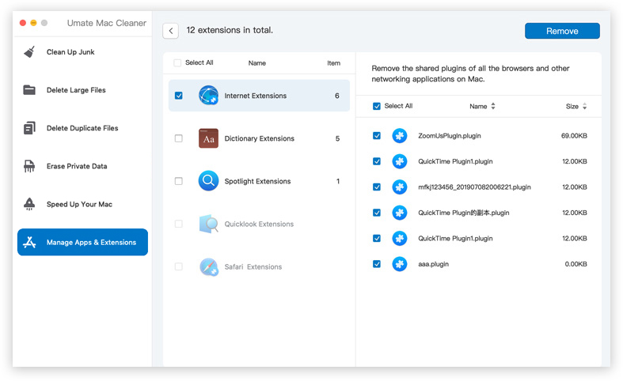Select the mfkj123456_201907082006221.plugin row
Screen dimensions: 623x381
(x=474, y=187)
